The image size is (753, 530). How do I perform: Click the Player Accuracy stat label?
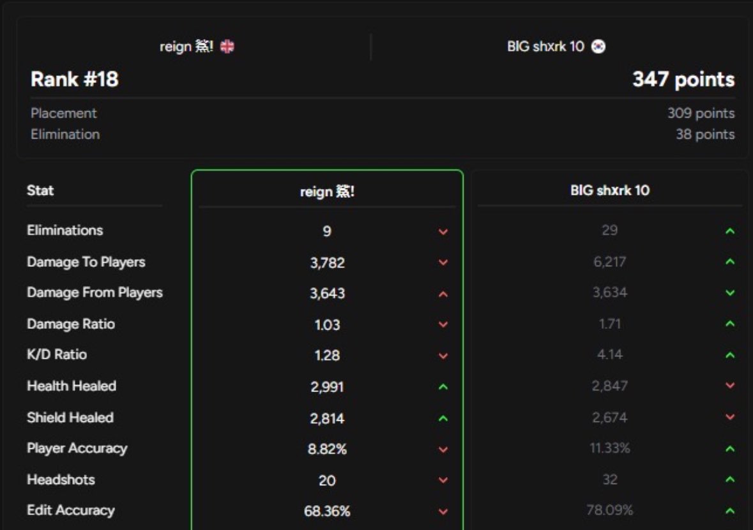[x=77, y=448]
